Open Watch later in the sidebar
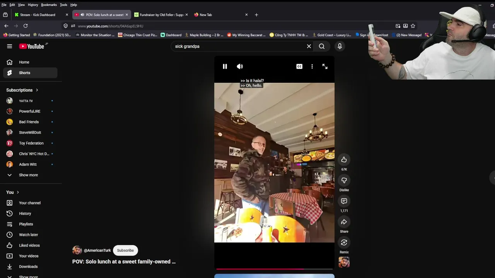The height and width of the screenshot is (278, 495). click(30, 235)
